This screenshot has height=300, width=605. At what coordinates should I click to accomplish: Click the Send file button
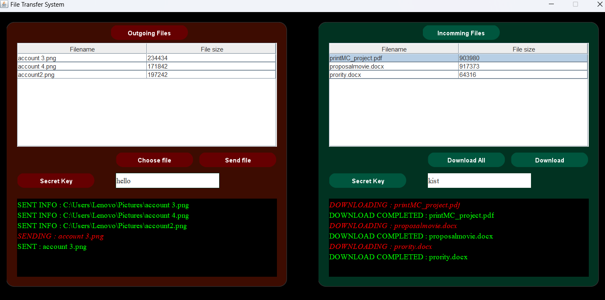[x=238, y=160]
